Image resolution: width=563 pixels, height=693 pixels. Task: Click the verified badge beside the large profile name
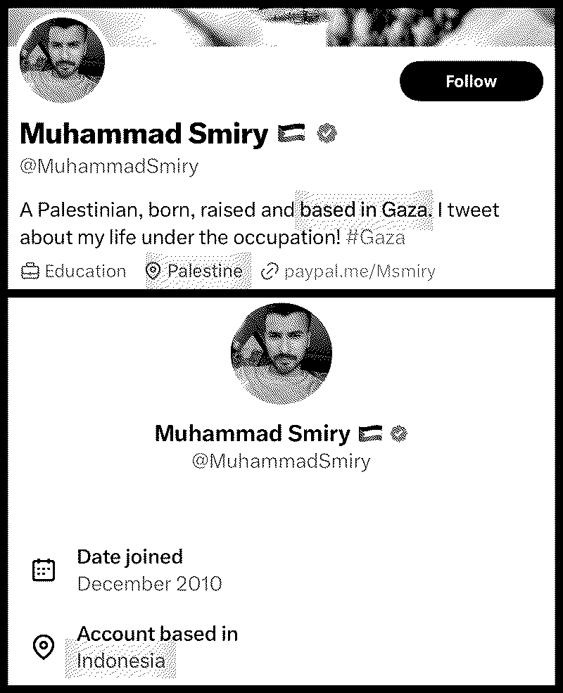(326, 133)
